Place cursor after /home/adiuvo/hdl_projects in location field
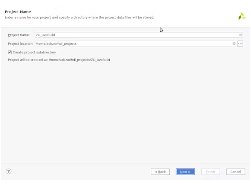This screenshot has width=251, height=185. (77, 43)
